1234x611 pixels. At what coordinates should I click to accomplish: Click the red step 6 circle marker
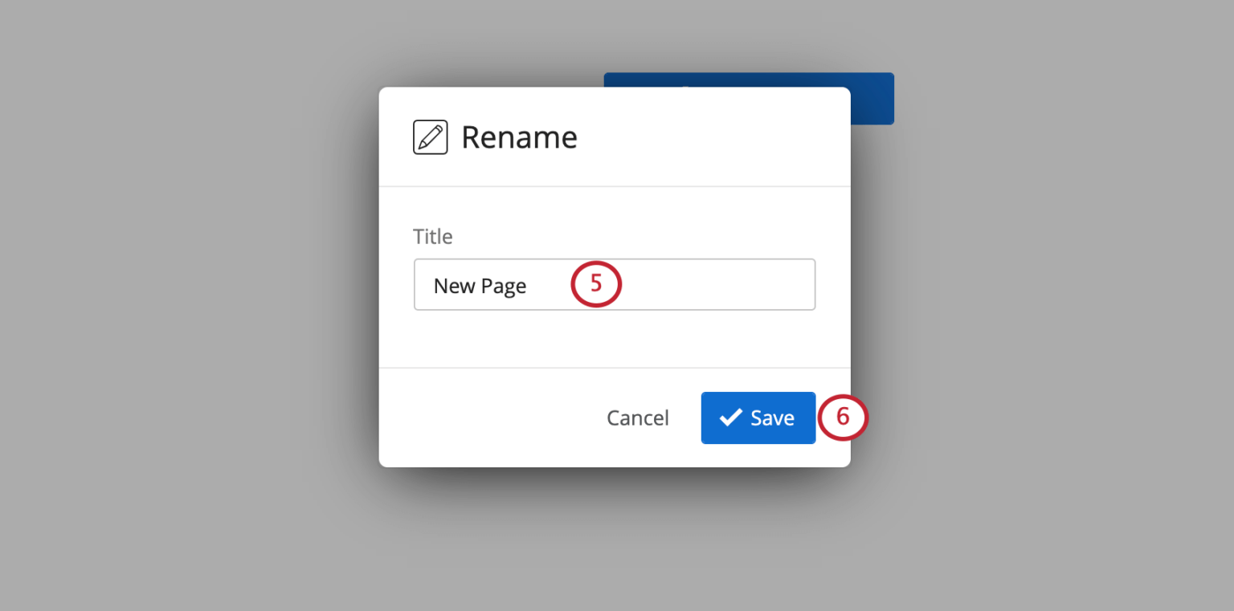[x=843, y=418]
